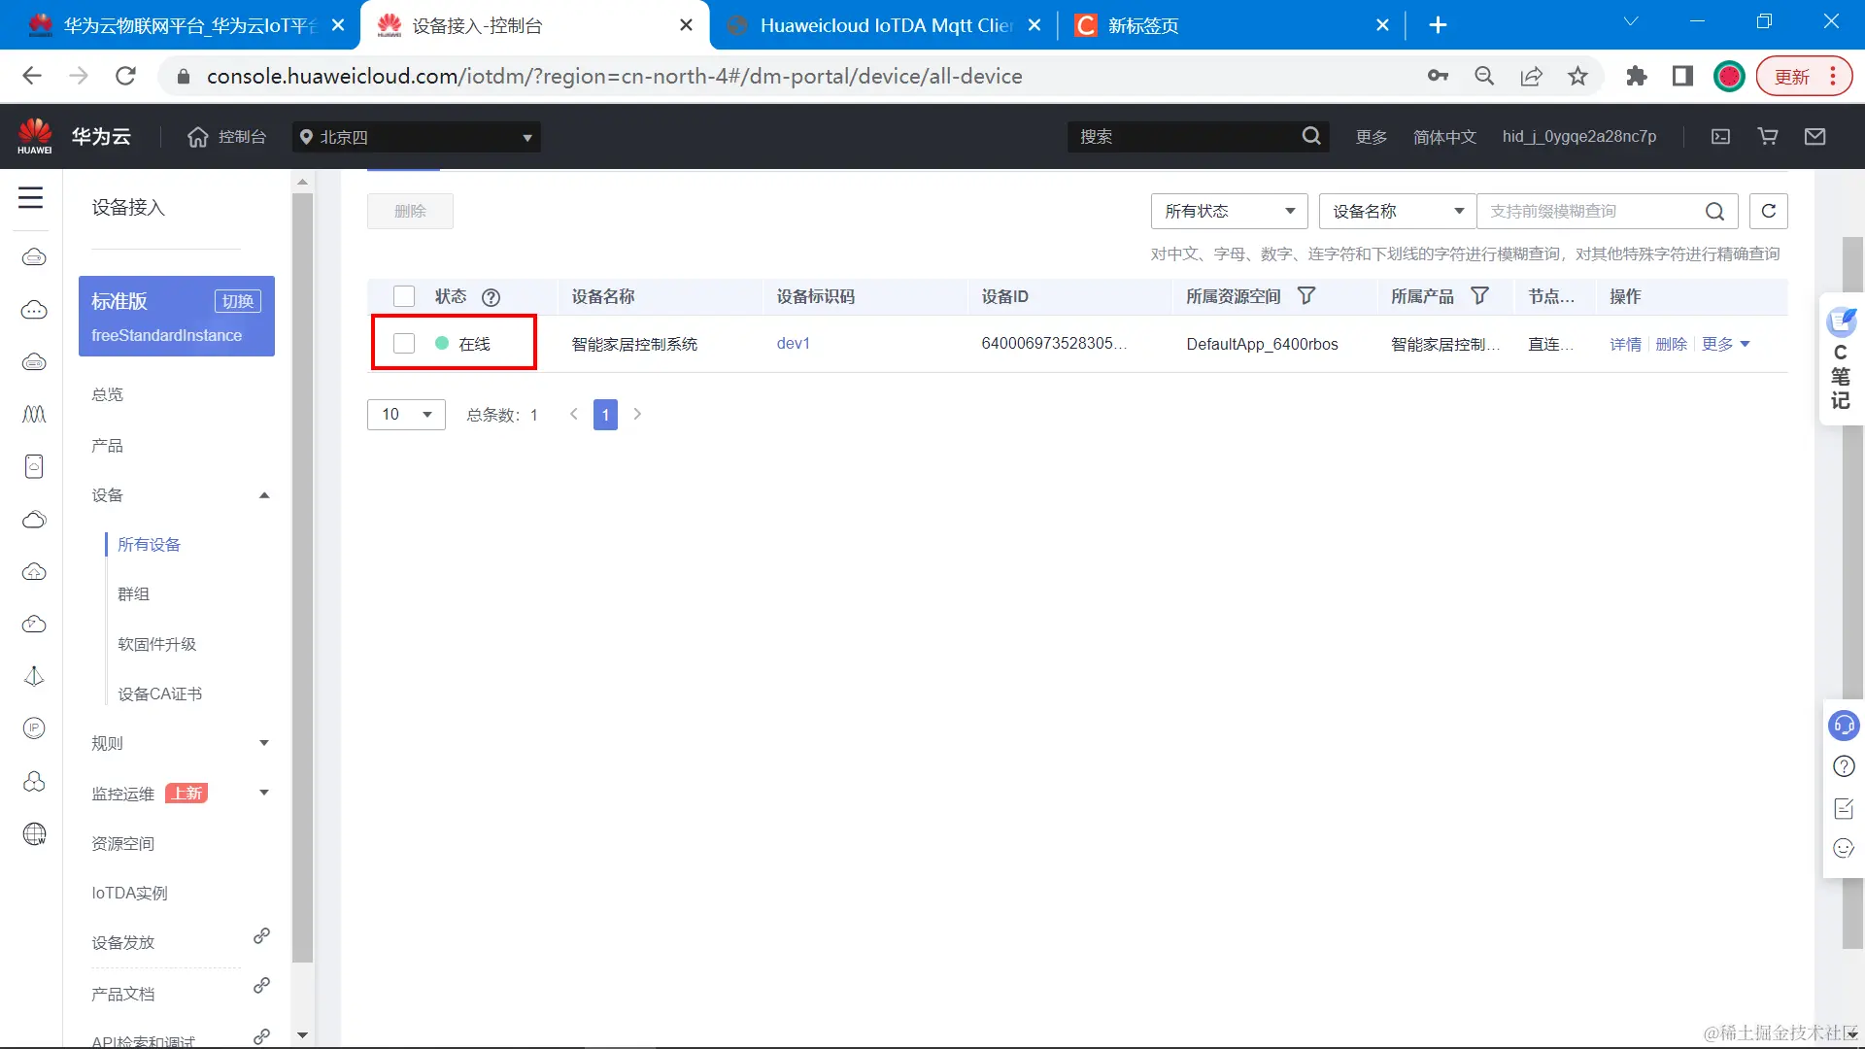1865x1049 pixels.
Task: Click the 简体中文 language selector
Action: coord(1444,137)
